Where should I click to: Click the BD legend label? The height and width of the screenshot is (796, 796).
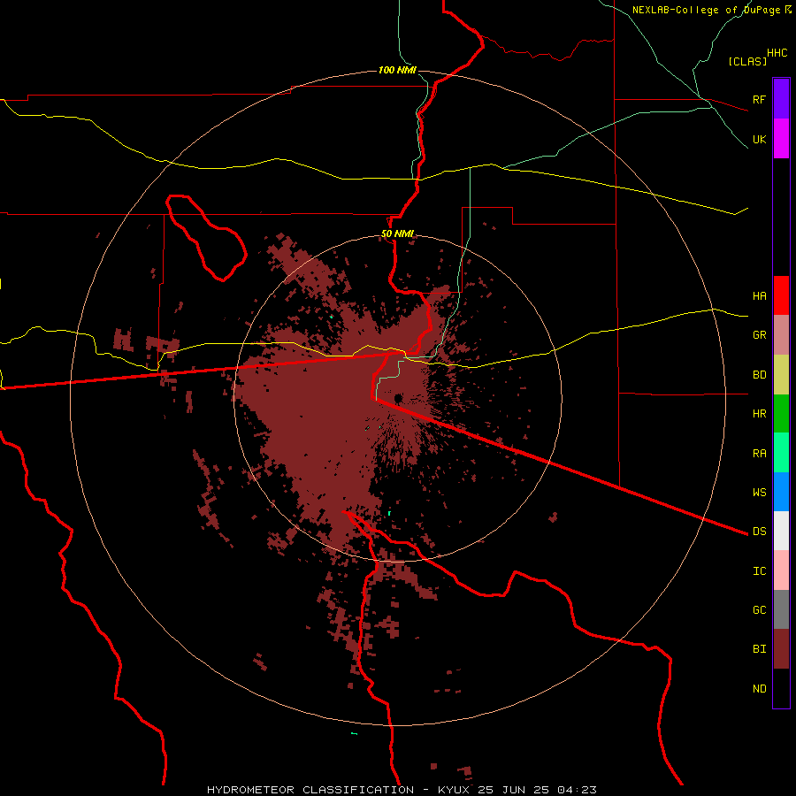(x=759, y=375)
